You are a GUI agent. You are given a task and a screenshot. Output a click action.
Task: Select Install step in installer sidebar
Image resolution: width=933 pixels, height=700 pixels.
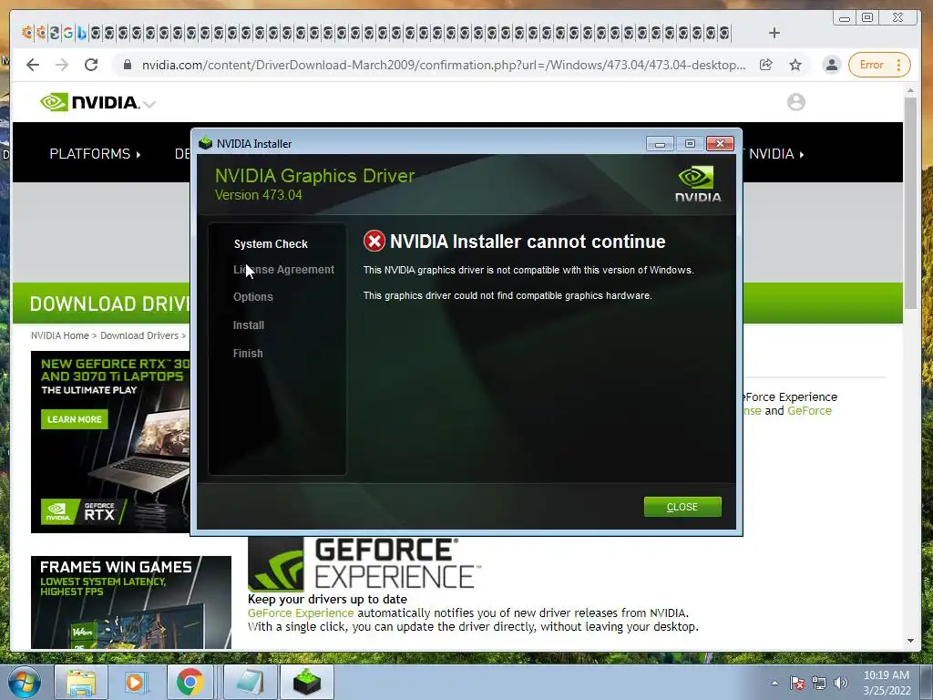pyautogui.click(x=249, y=325)
